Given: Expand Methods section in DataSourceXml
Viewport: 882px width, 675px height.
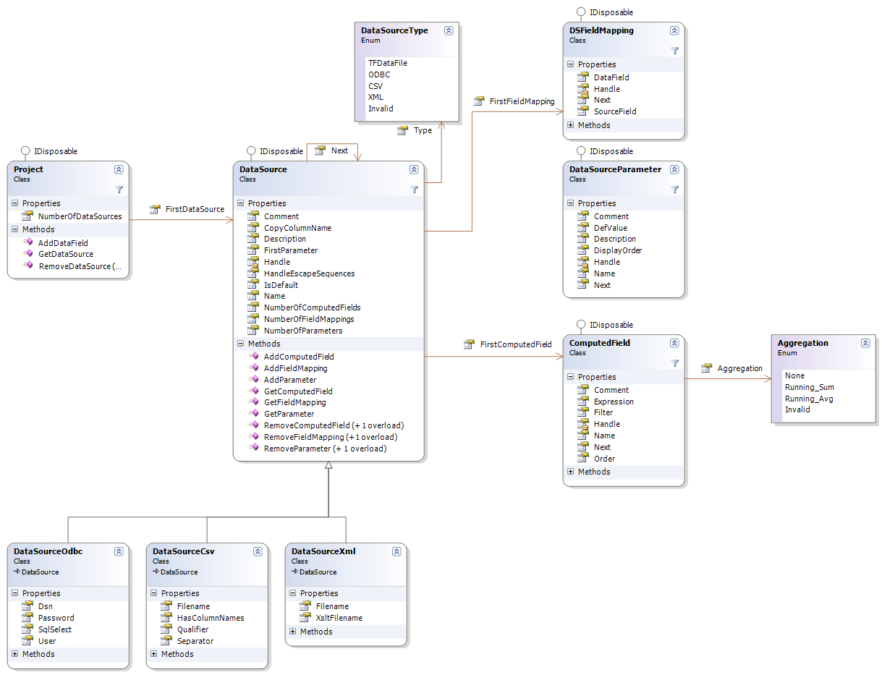Looking at the screenshot, I should click(293, 632).
